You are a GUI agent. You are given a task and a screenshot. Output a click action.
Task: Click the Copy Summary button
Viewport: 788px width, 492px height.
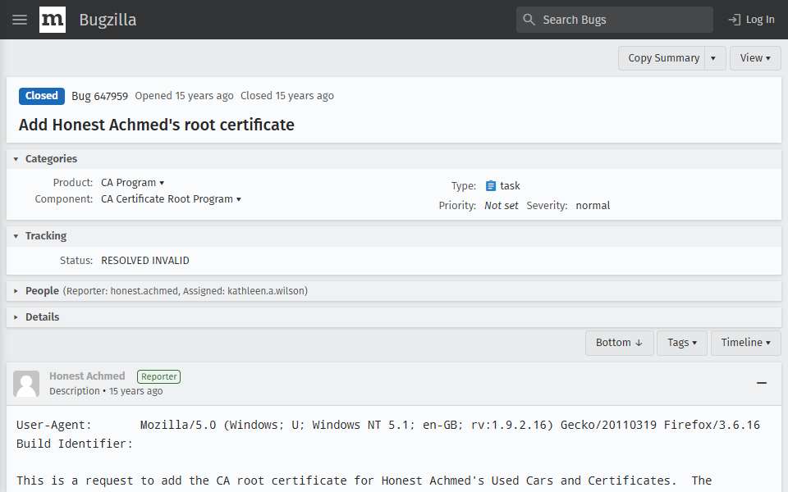point(663,58)
